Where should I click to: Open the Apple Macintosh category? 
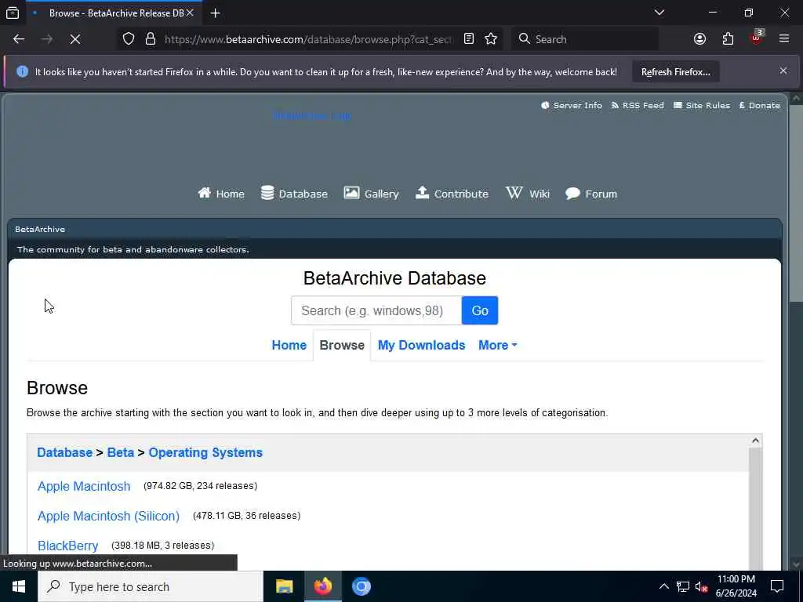pyautogui.click(x=84, y=486)
